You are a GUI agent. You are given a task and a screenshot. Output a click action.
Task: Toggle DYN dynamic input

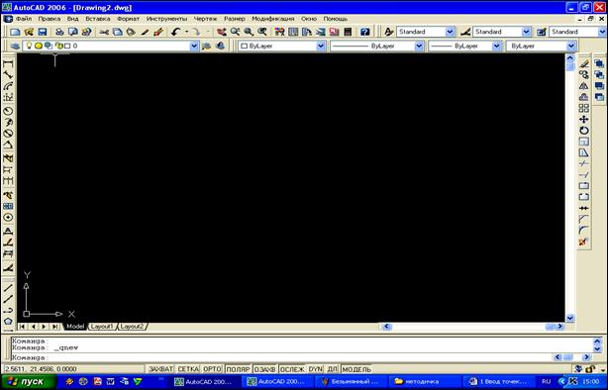pyautogui.click(x=316, y=369)
